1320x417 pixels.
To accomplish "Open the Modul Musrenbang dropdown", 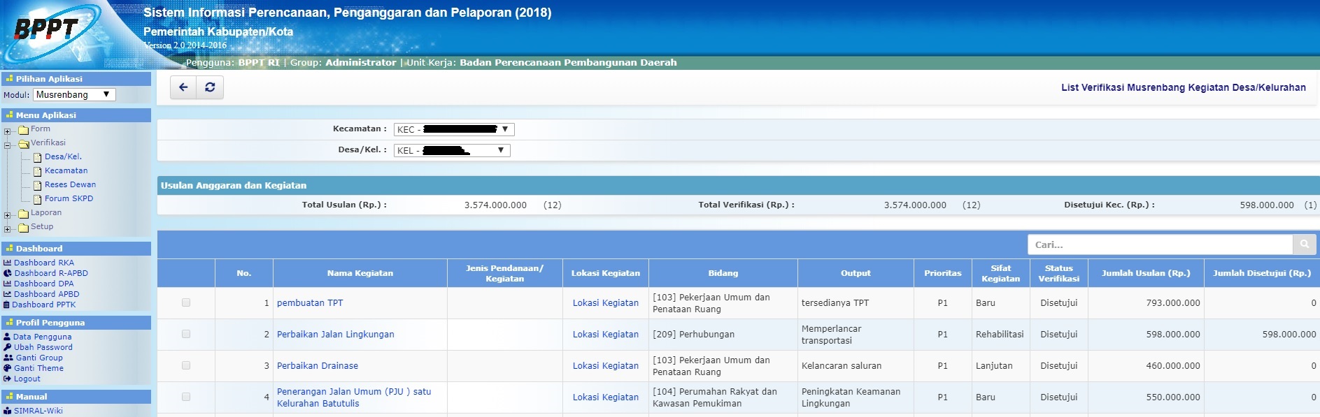I will point(74,94).
